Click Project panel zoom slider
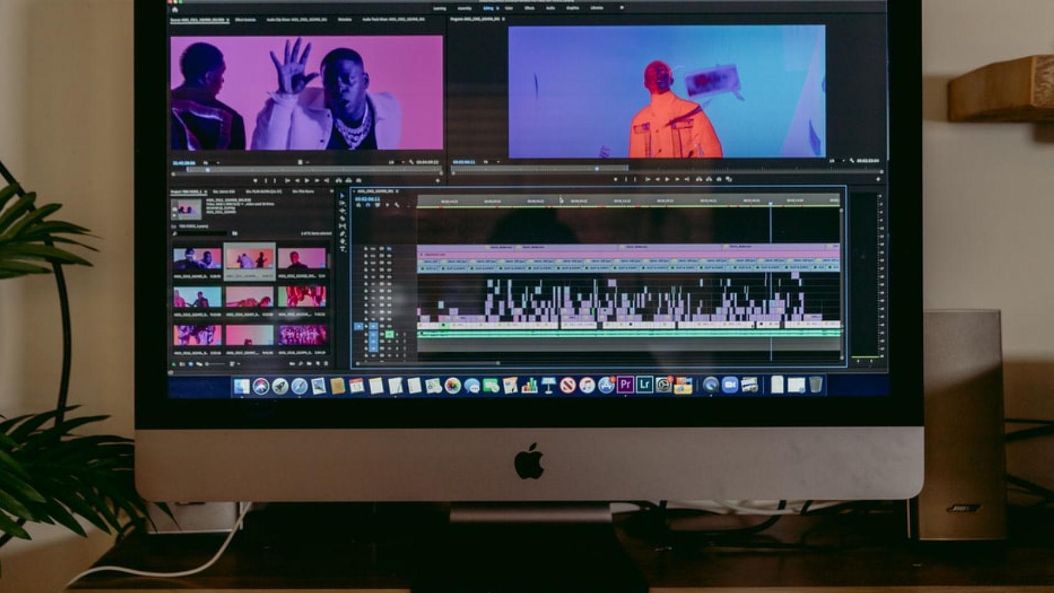The height and width of the screenshot is (593, 1054). pyautogui.click(x=216, y=364)
